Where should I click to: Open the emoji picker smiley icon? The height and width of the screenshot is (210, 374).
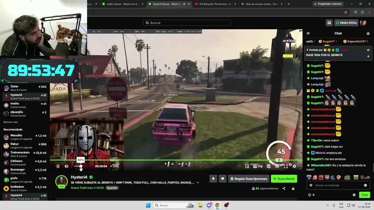coord(365,185)
